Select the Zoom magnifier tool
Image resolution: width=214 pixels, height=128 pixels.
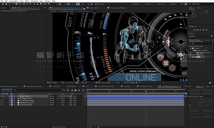tap(9, 4)
